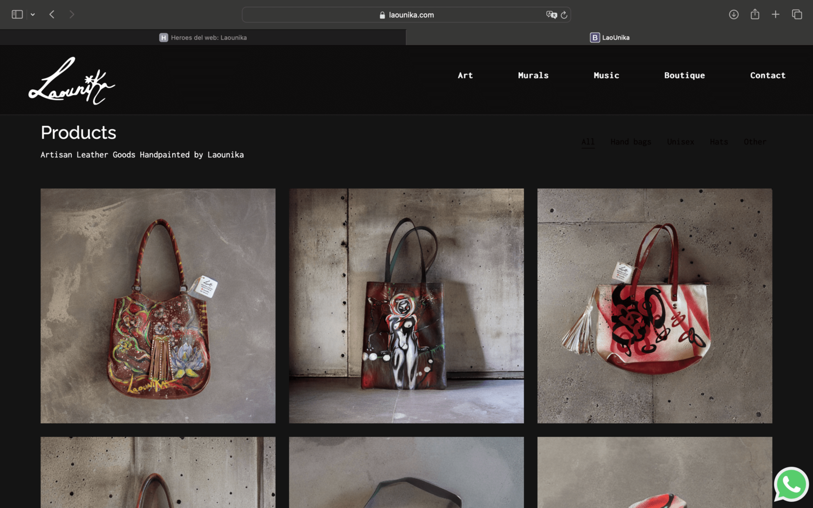
Task: Filter products by Hand bags
Action: (x=631, y=142)
